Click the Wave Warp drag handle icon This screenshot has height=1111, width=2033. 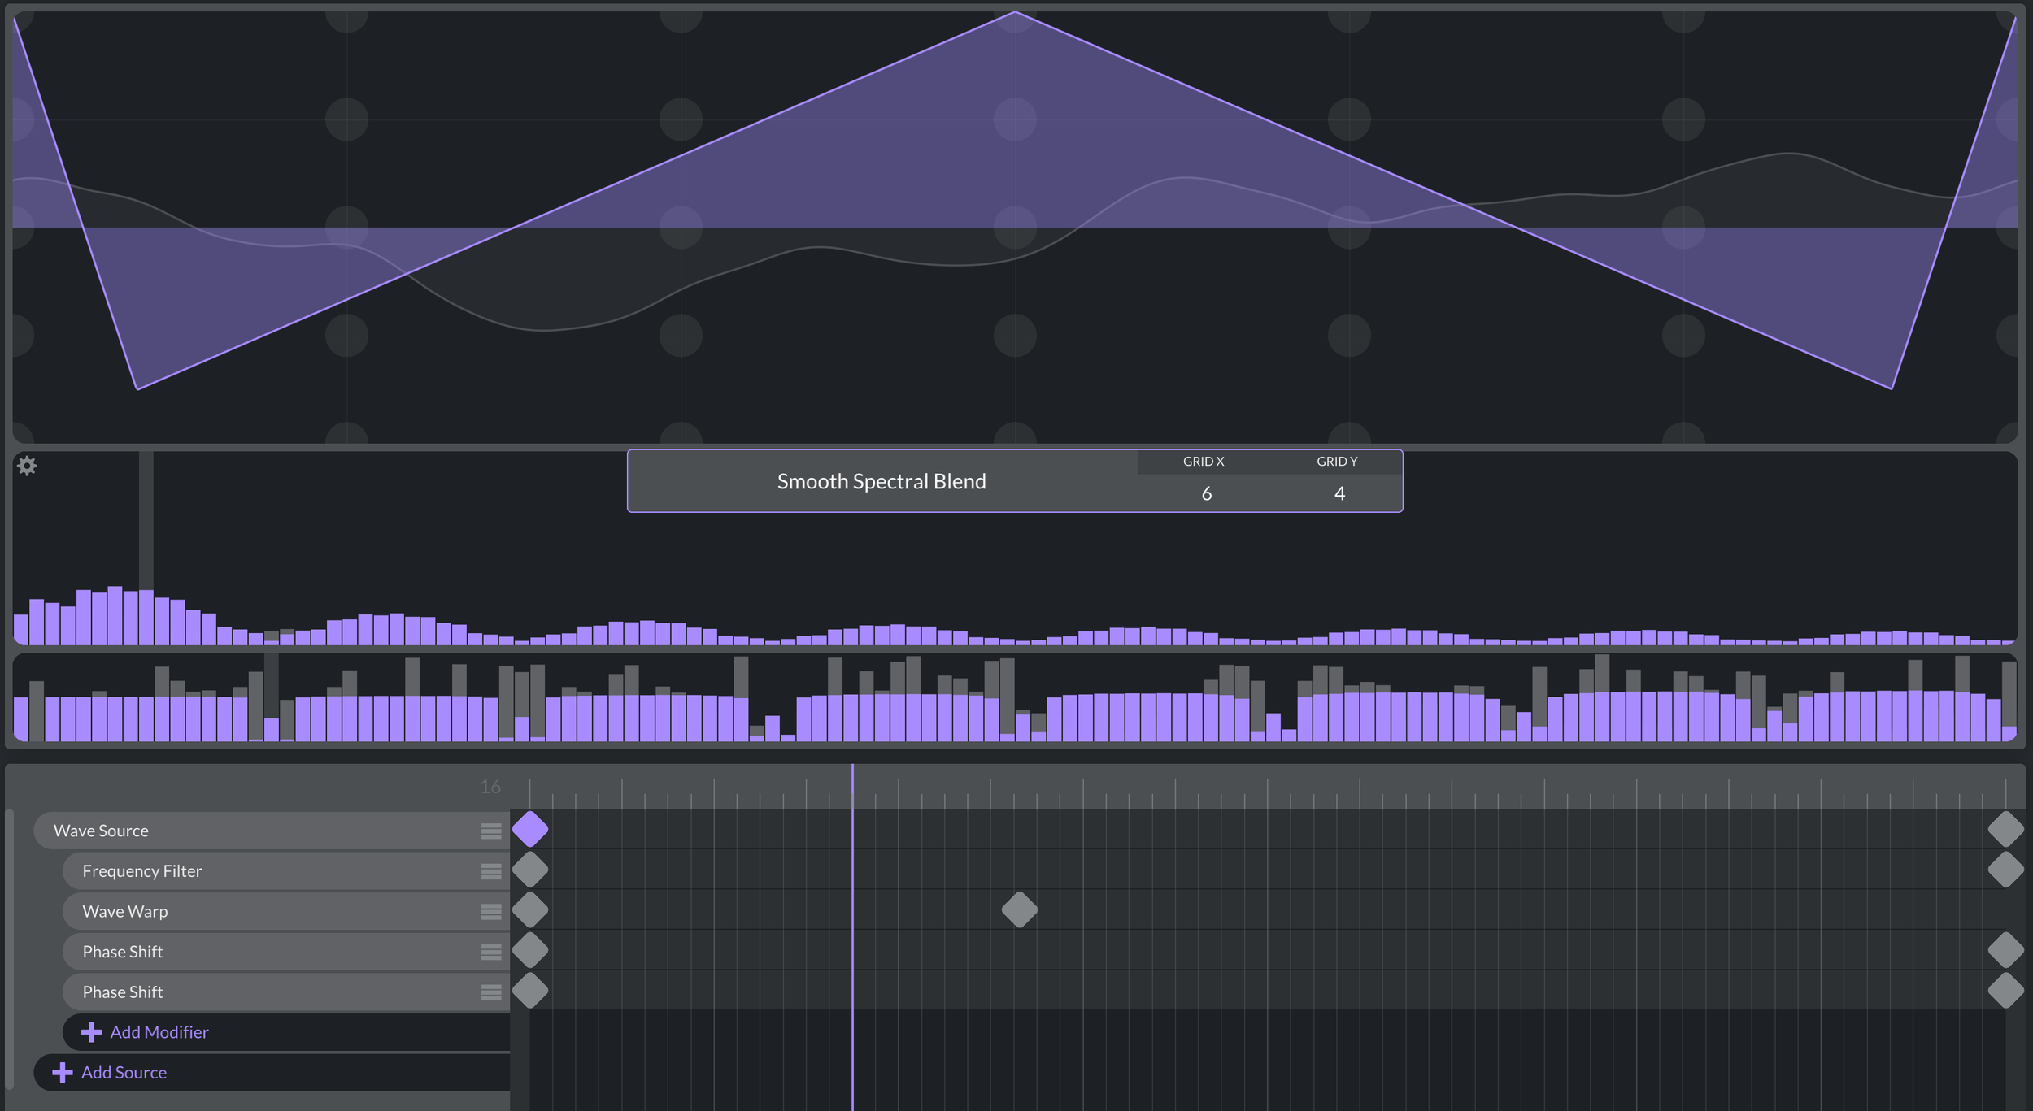[490, 912]
